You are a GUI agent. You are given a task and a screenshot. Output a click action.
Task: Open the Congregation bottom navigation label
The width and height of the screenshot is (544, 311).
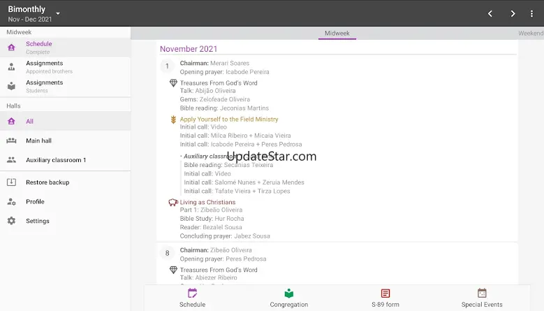(288, 305)
